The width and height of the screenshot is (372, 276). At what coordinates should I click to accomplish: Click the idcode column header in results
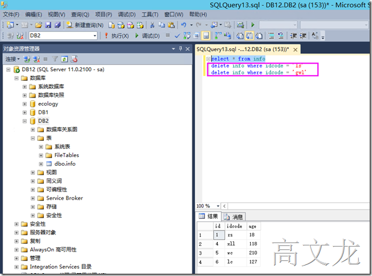236,226
